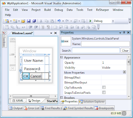This screenshot has width=133, height=118.
Task: Open the Help menu
Action: (8, 15)
